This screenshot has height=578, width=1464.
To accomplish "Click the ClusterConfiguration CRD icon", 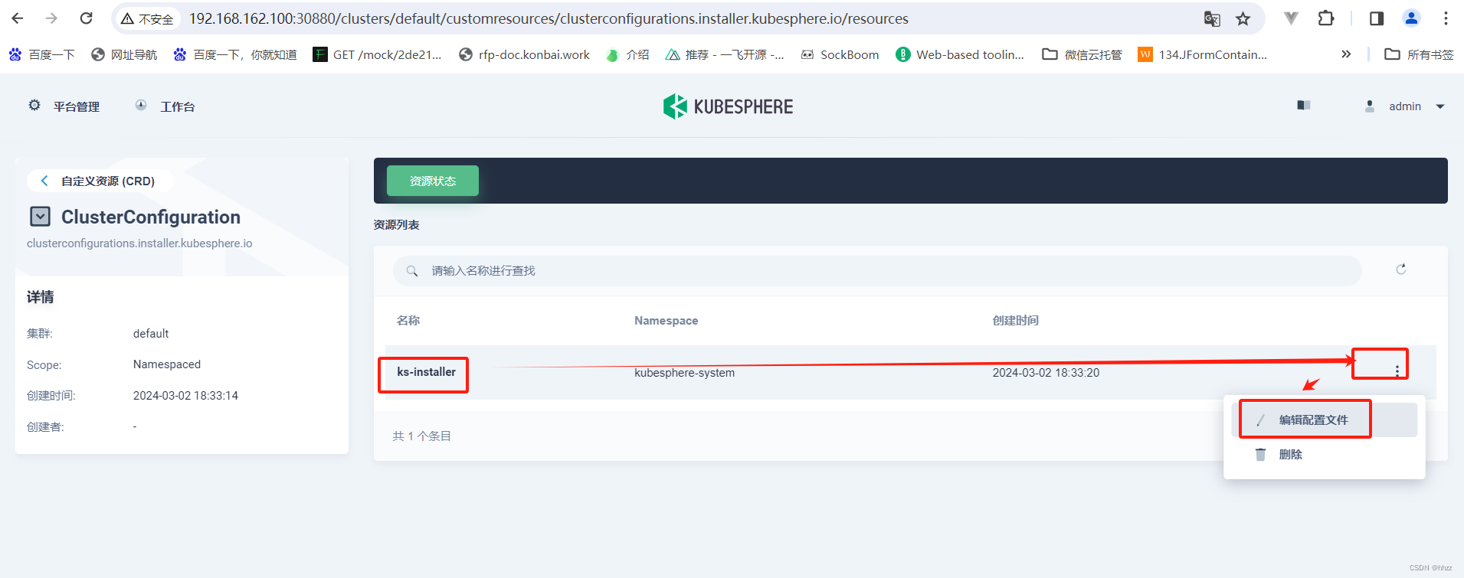I will click(40, 217).
